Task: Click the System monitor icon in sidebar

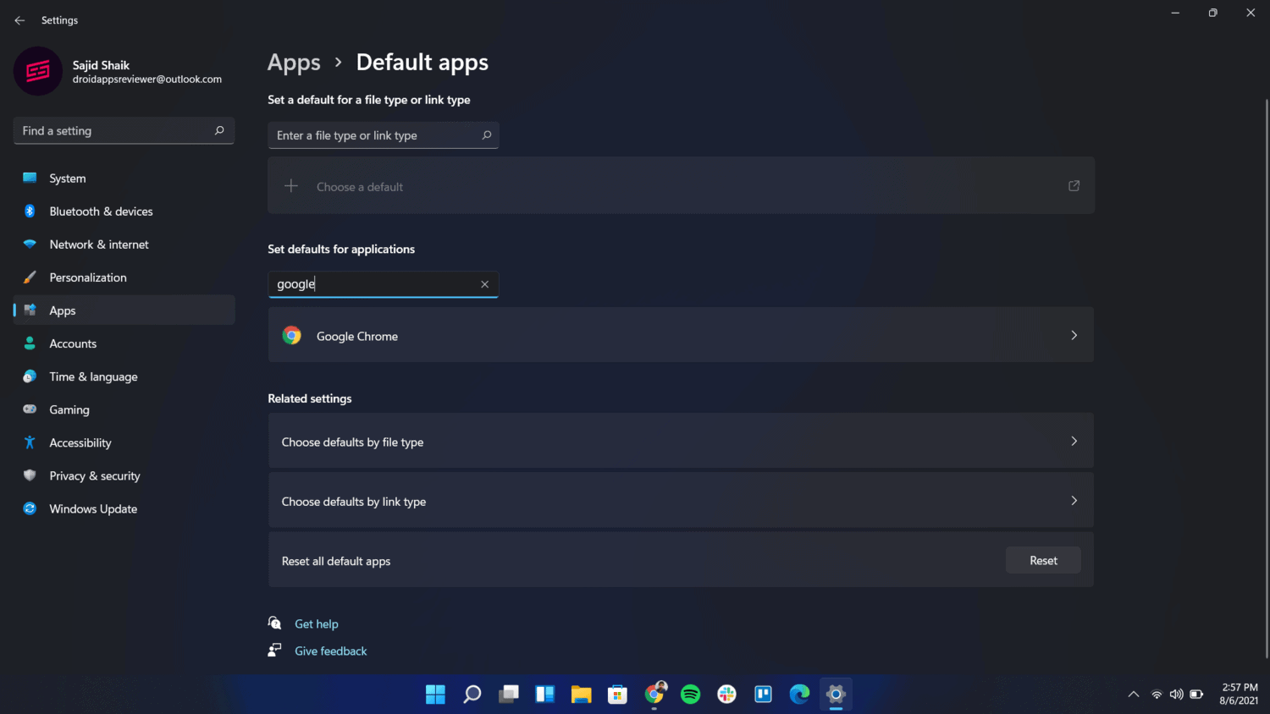Action: 30,178
